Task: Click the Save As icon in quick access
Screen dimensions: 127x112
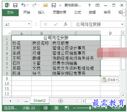Action: pyautogui.click(x=54, y=5)
